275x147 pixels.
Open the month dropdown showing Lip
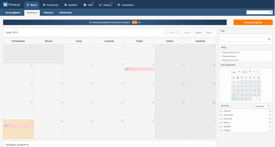click(236, 72)
